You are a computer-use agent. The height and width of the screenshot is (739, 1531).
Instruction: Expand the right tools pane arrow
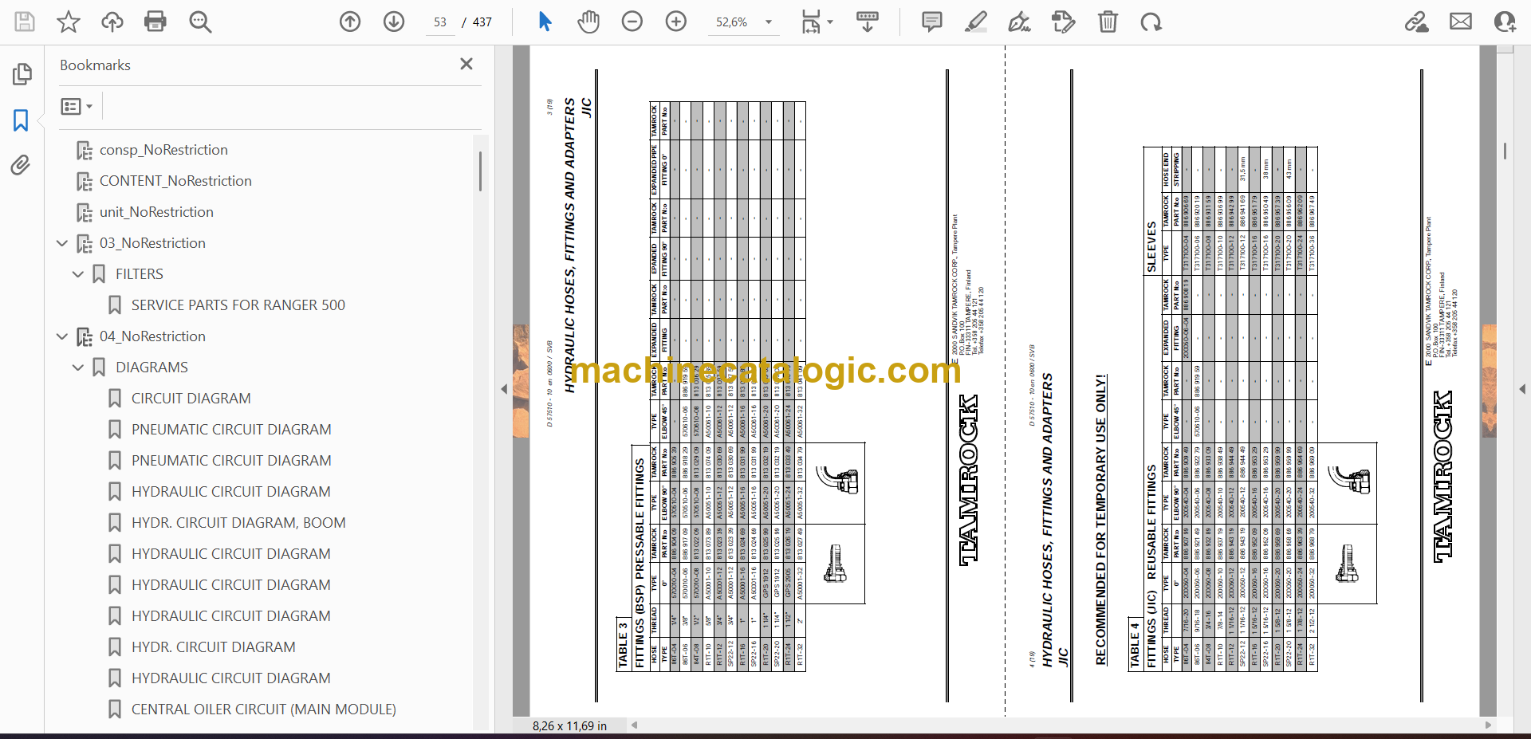(1522, 389)
